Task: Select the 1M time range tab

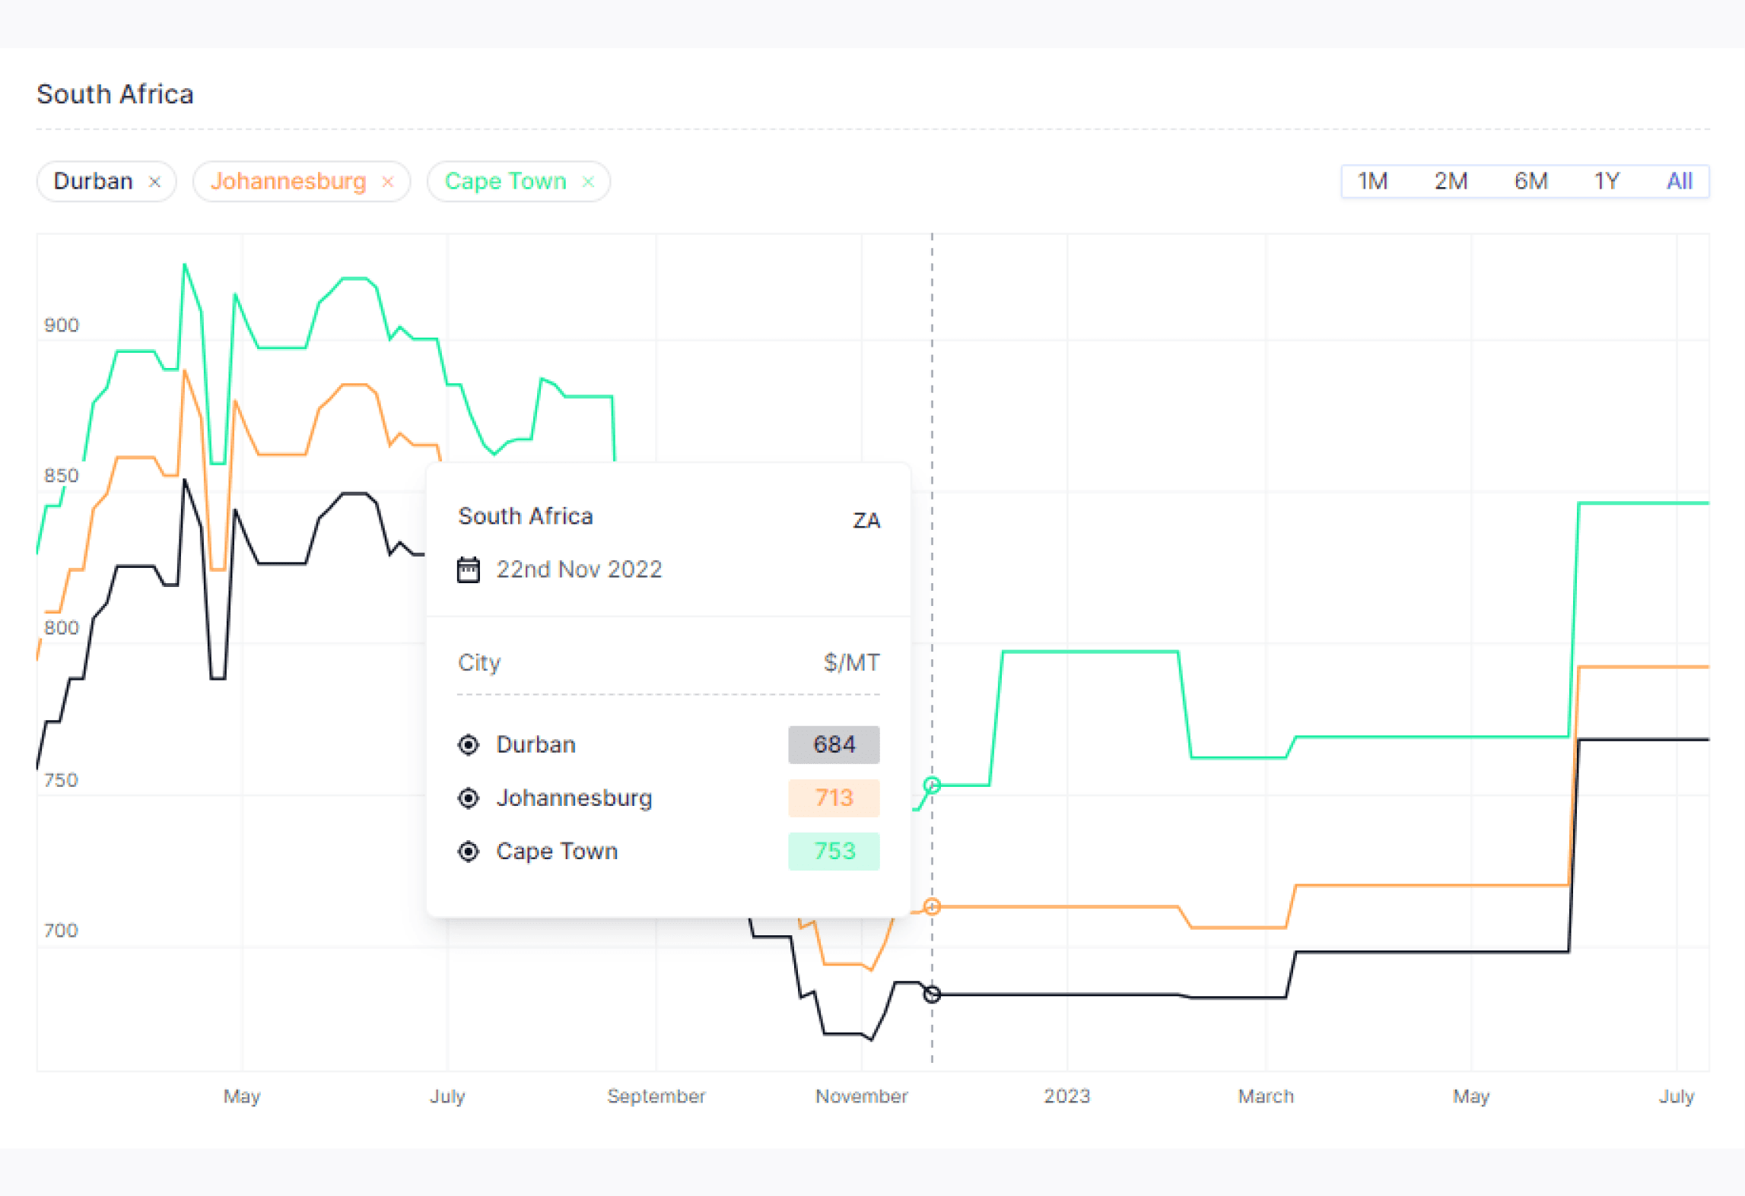Action: [1372, 181]
